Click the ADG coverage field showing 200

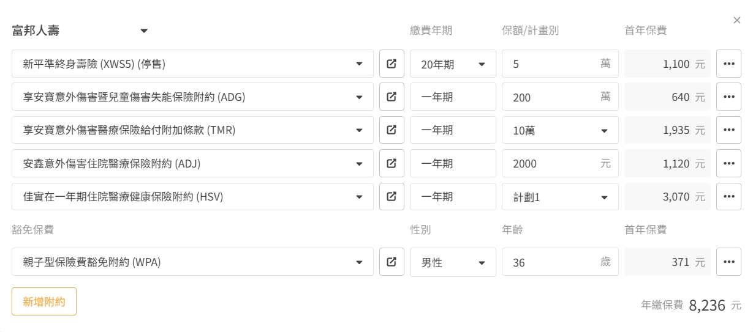[x=551, y=97]
